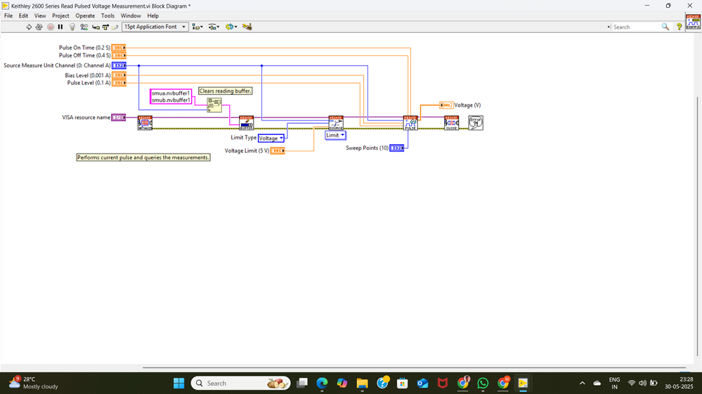Image resolution: width=702 pixels, height=394 pixels.
Task: Select the Buffer clear VI node
Action: [x=246, y=123]
